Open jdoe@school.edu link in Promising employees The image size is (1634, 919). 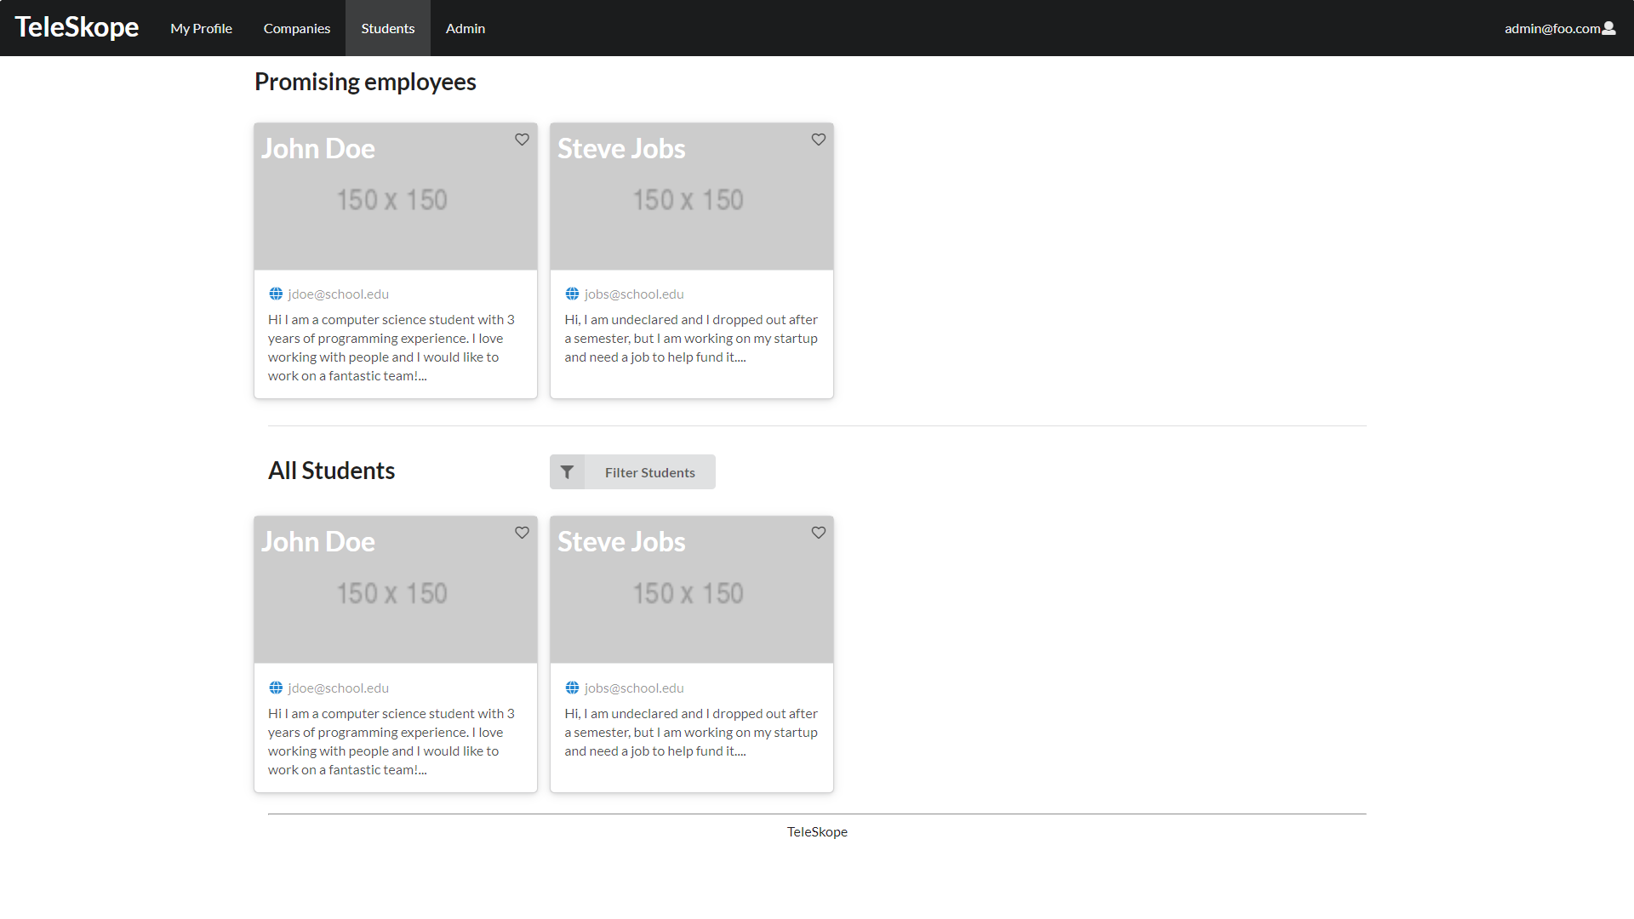point(338,294)
